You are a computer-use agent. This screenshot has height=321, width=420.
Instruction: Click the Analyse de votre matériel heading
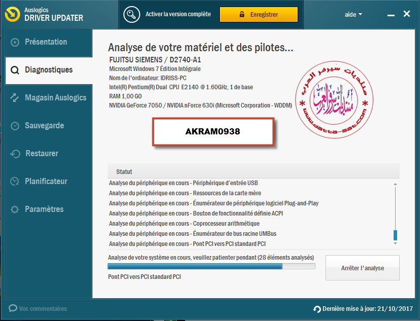tap(201, 48)
